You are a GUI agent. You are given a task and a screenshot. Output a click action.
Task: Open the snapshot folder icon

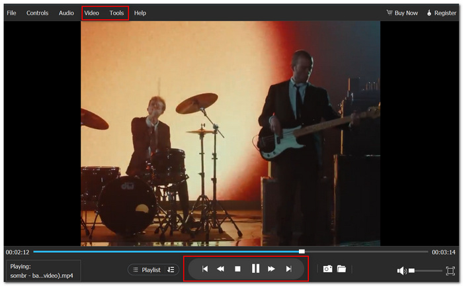tap(342, 269)
